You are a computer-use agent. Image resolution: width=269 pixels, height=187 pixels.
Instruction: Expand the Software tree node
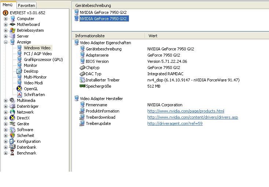point(5,130)
